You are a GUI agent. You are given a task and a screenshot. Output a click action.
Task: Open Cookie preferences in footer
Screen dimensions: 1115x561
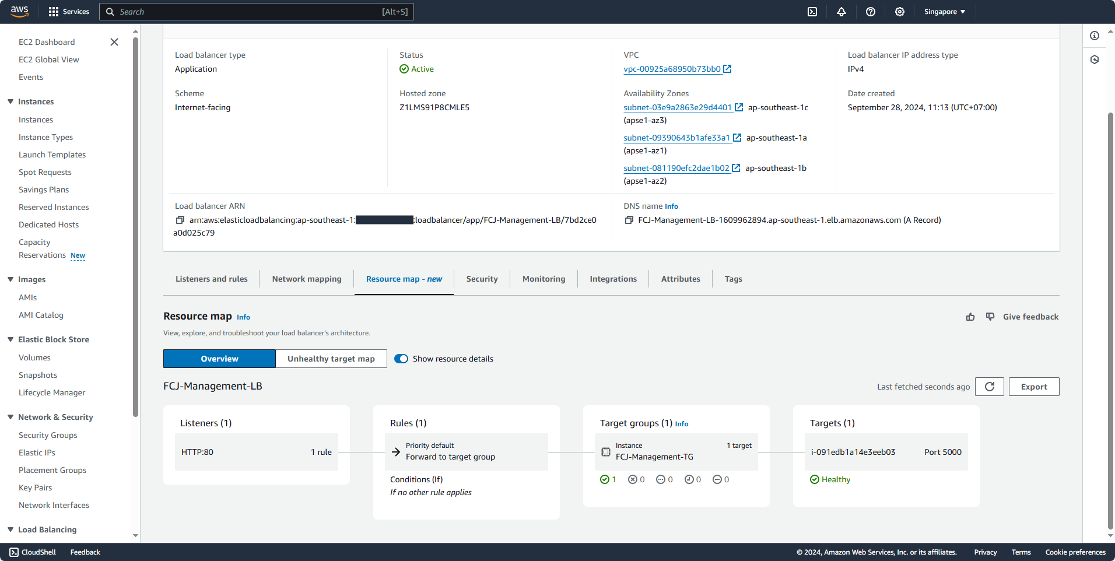pos(1075,552)
